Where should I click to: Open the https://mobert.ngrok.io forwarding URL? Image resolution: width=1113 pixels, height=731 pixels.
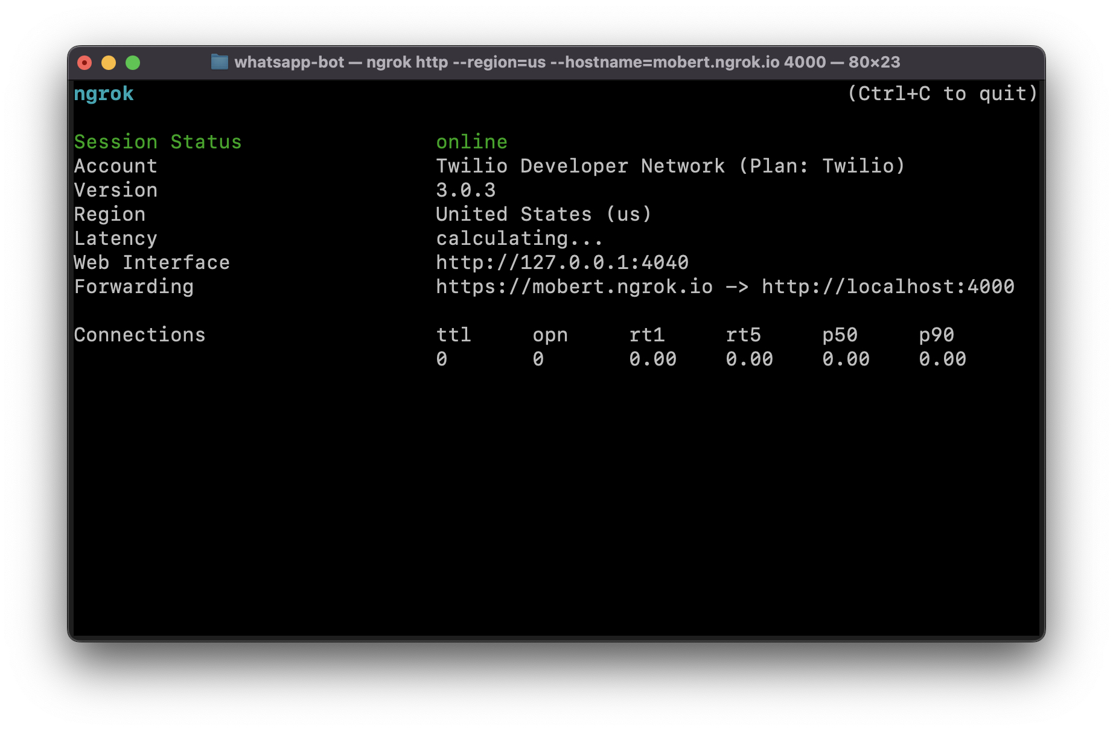pos(574,287)
